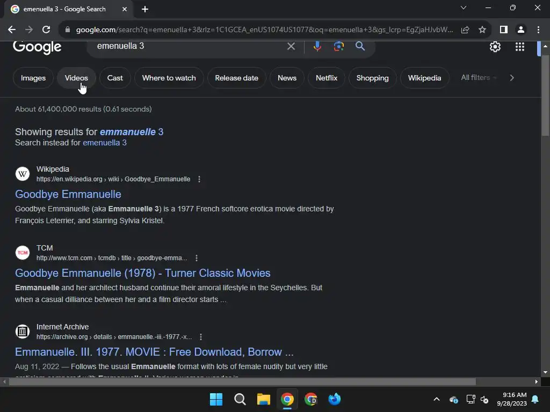Open File Explorer from taskbar

[263, 399]
